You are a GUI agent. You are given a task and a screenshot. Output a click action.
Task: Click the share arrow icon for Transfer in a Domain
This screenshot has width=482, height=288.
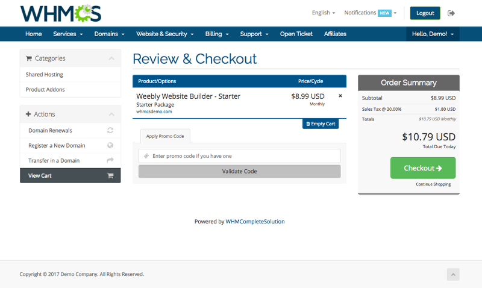click(x=110, y=160)
